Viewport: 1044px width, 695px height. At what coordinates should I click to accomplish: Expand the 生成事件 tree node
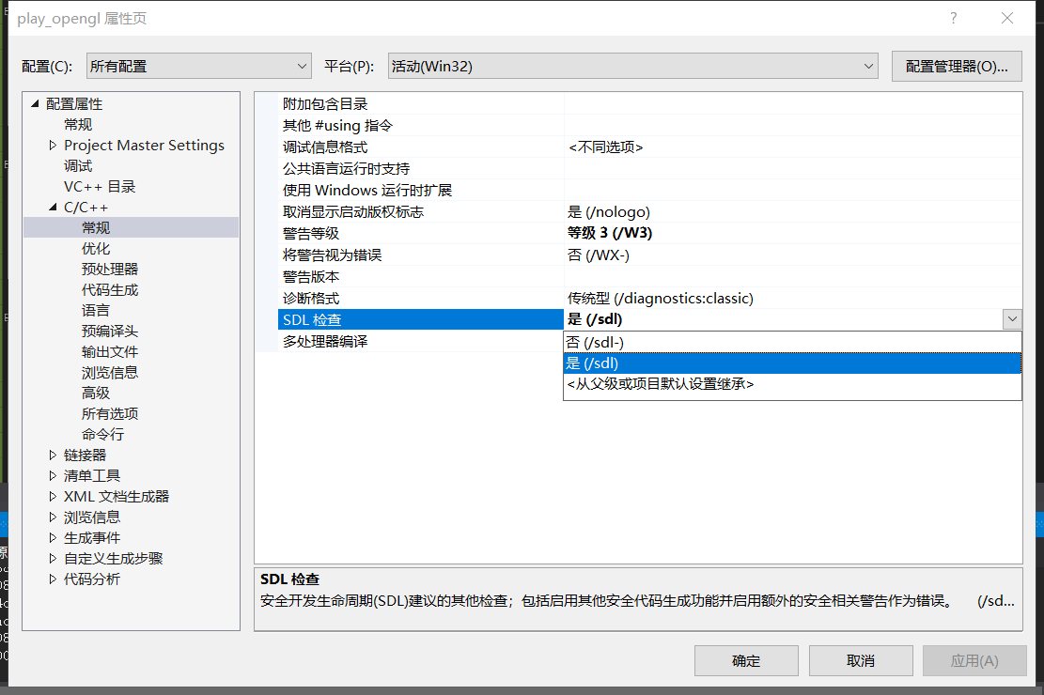[54, 537]
